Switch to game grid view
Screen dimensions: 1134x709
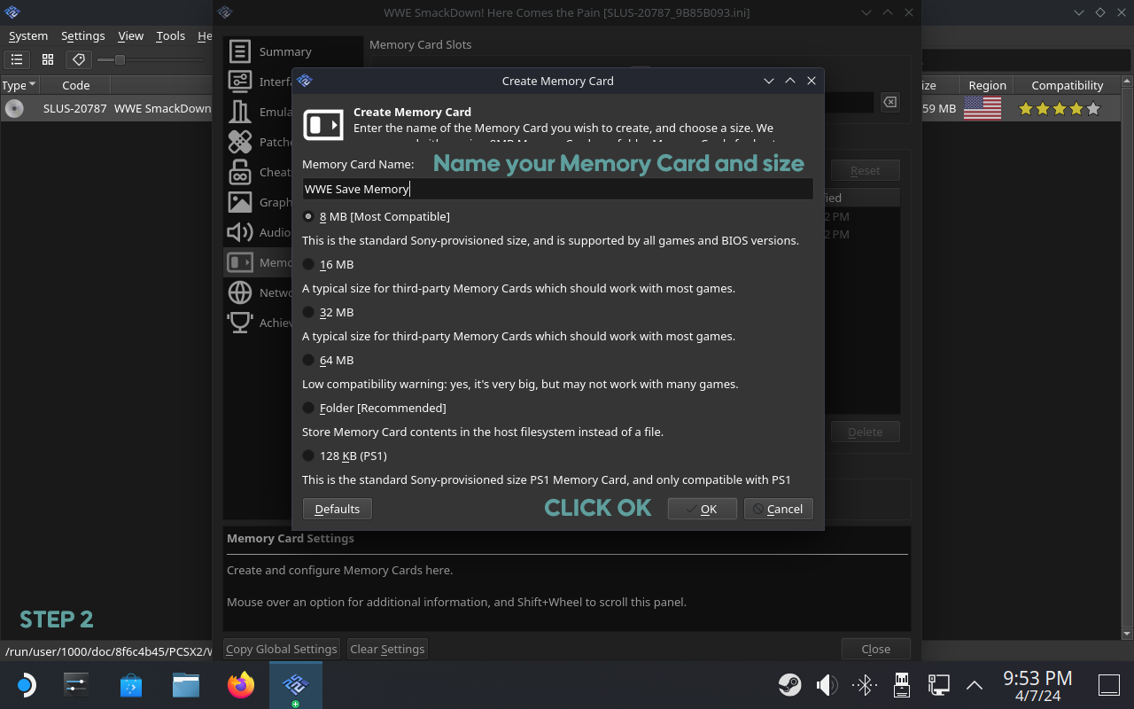coord(48,59)
